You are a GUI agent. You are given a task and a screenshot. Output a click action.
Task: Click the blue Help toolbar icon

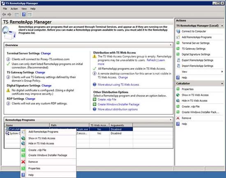[x=24, y=14]
